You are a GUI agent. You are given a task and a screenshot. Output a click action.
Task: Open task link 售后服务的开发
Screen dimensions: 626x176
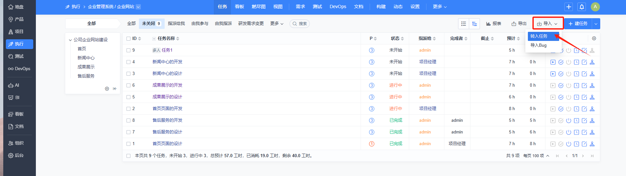pyautogui.click(x=167, y=120)
